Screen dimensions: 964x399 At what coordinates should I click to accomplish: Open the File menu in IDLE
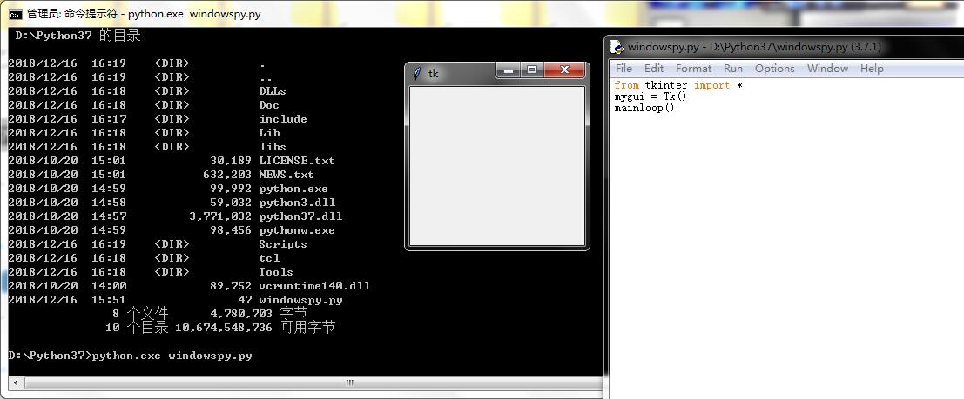coord(624,69)
